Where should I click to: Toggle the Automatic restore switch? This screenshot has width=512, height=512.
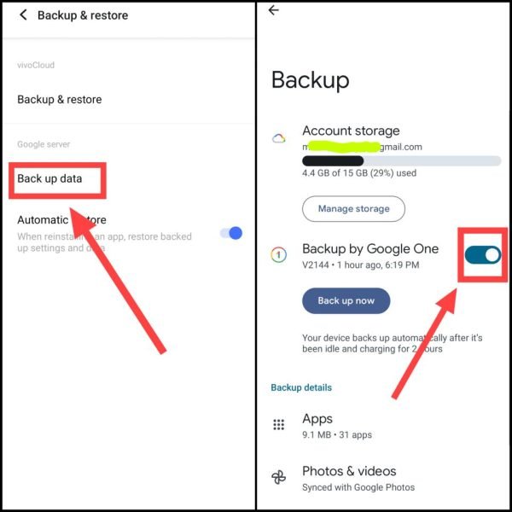pyautogui.click(x=231, y=233)
